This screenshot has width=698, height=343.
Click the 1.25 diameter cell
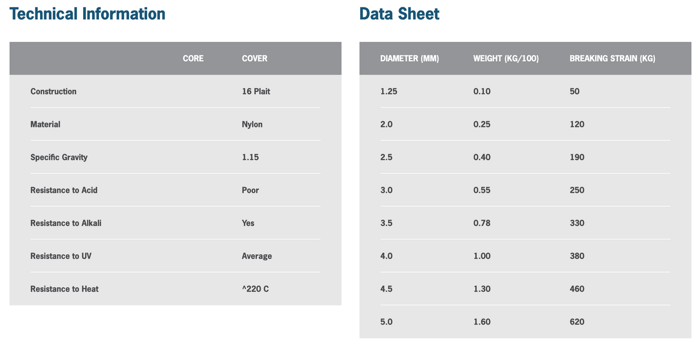389,91
